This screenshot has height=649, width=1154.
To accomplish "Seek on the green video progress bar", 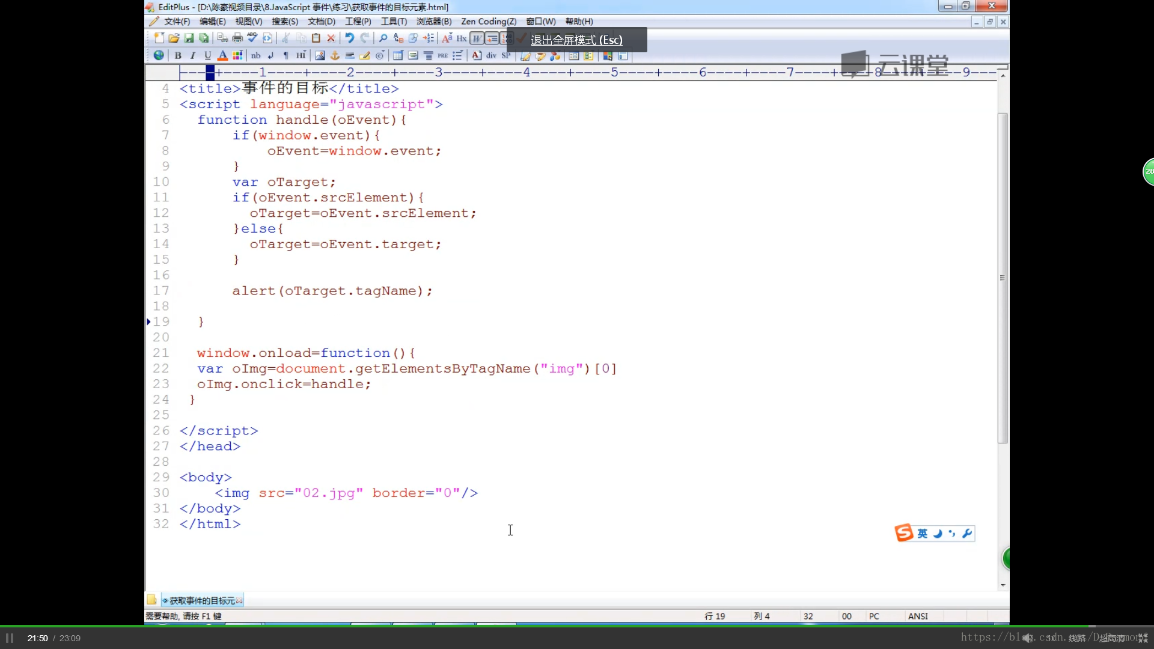I will 577,626.
